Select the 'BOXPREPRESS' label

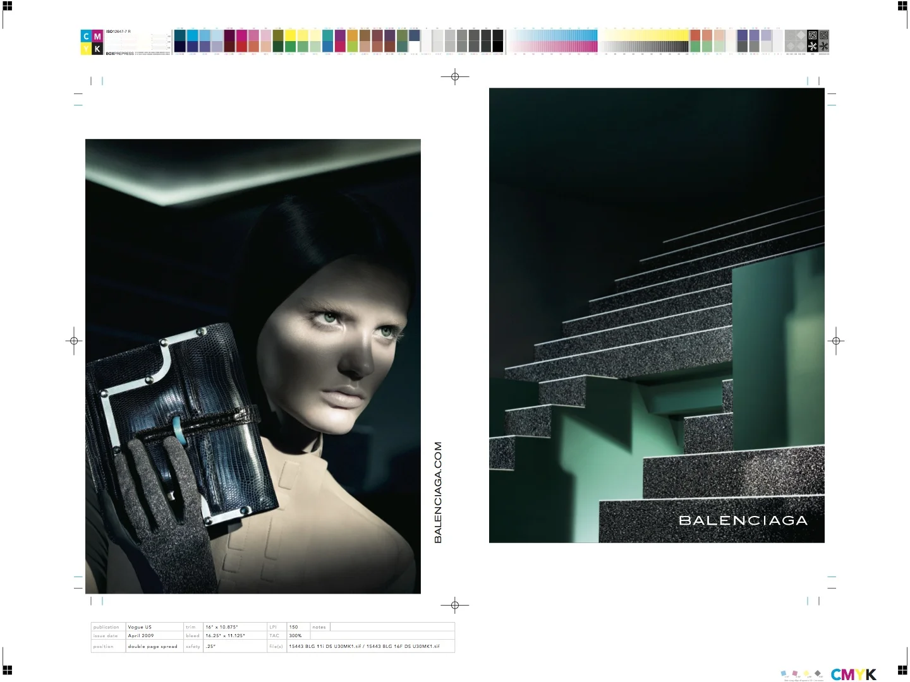(120, 54)
